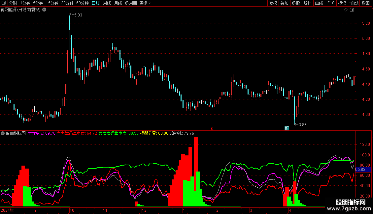This screenshot has height=214, width=373.
Task: Add stock with +自选 button
Action: click(x=354, y=3)
